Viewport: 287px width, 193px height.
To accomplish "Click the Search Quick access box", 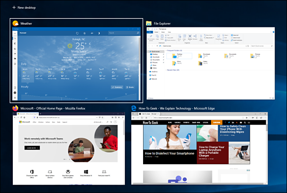I will 261,46.
